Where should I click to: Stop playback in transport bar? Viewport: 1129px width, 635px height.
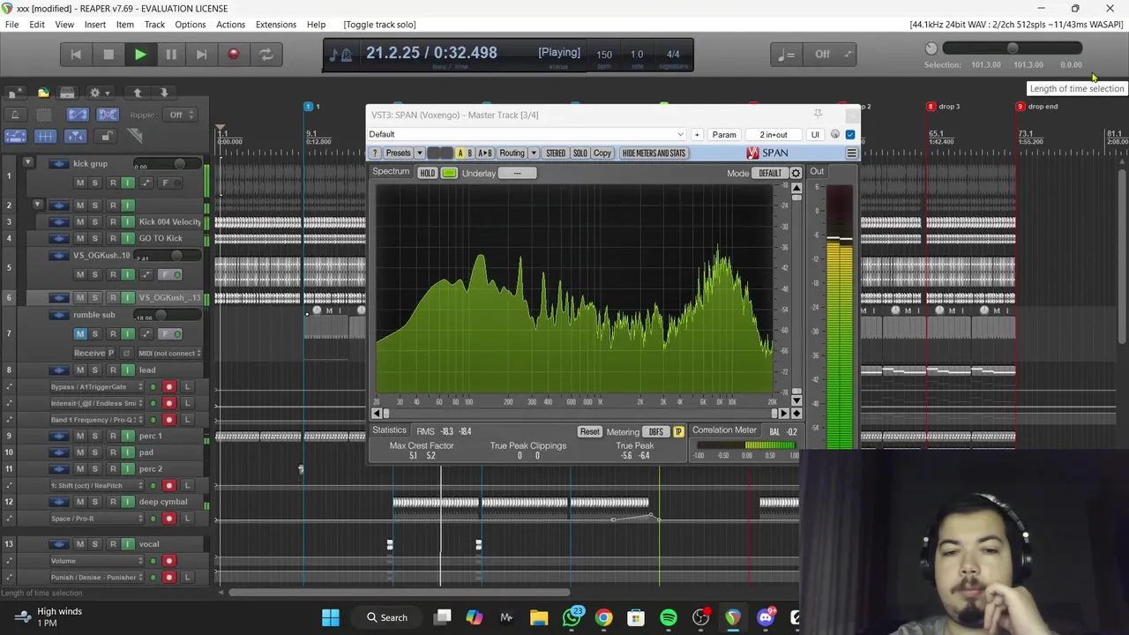108,55
